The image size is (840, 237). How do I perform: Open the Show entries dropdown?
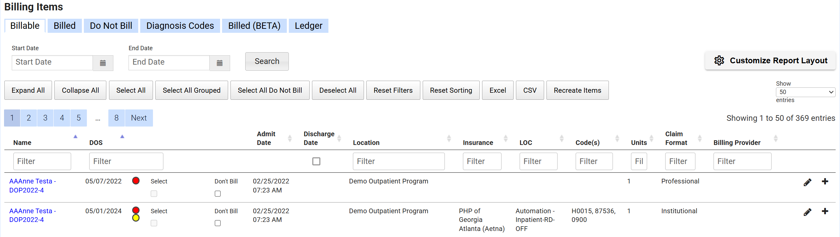[805, 92]
